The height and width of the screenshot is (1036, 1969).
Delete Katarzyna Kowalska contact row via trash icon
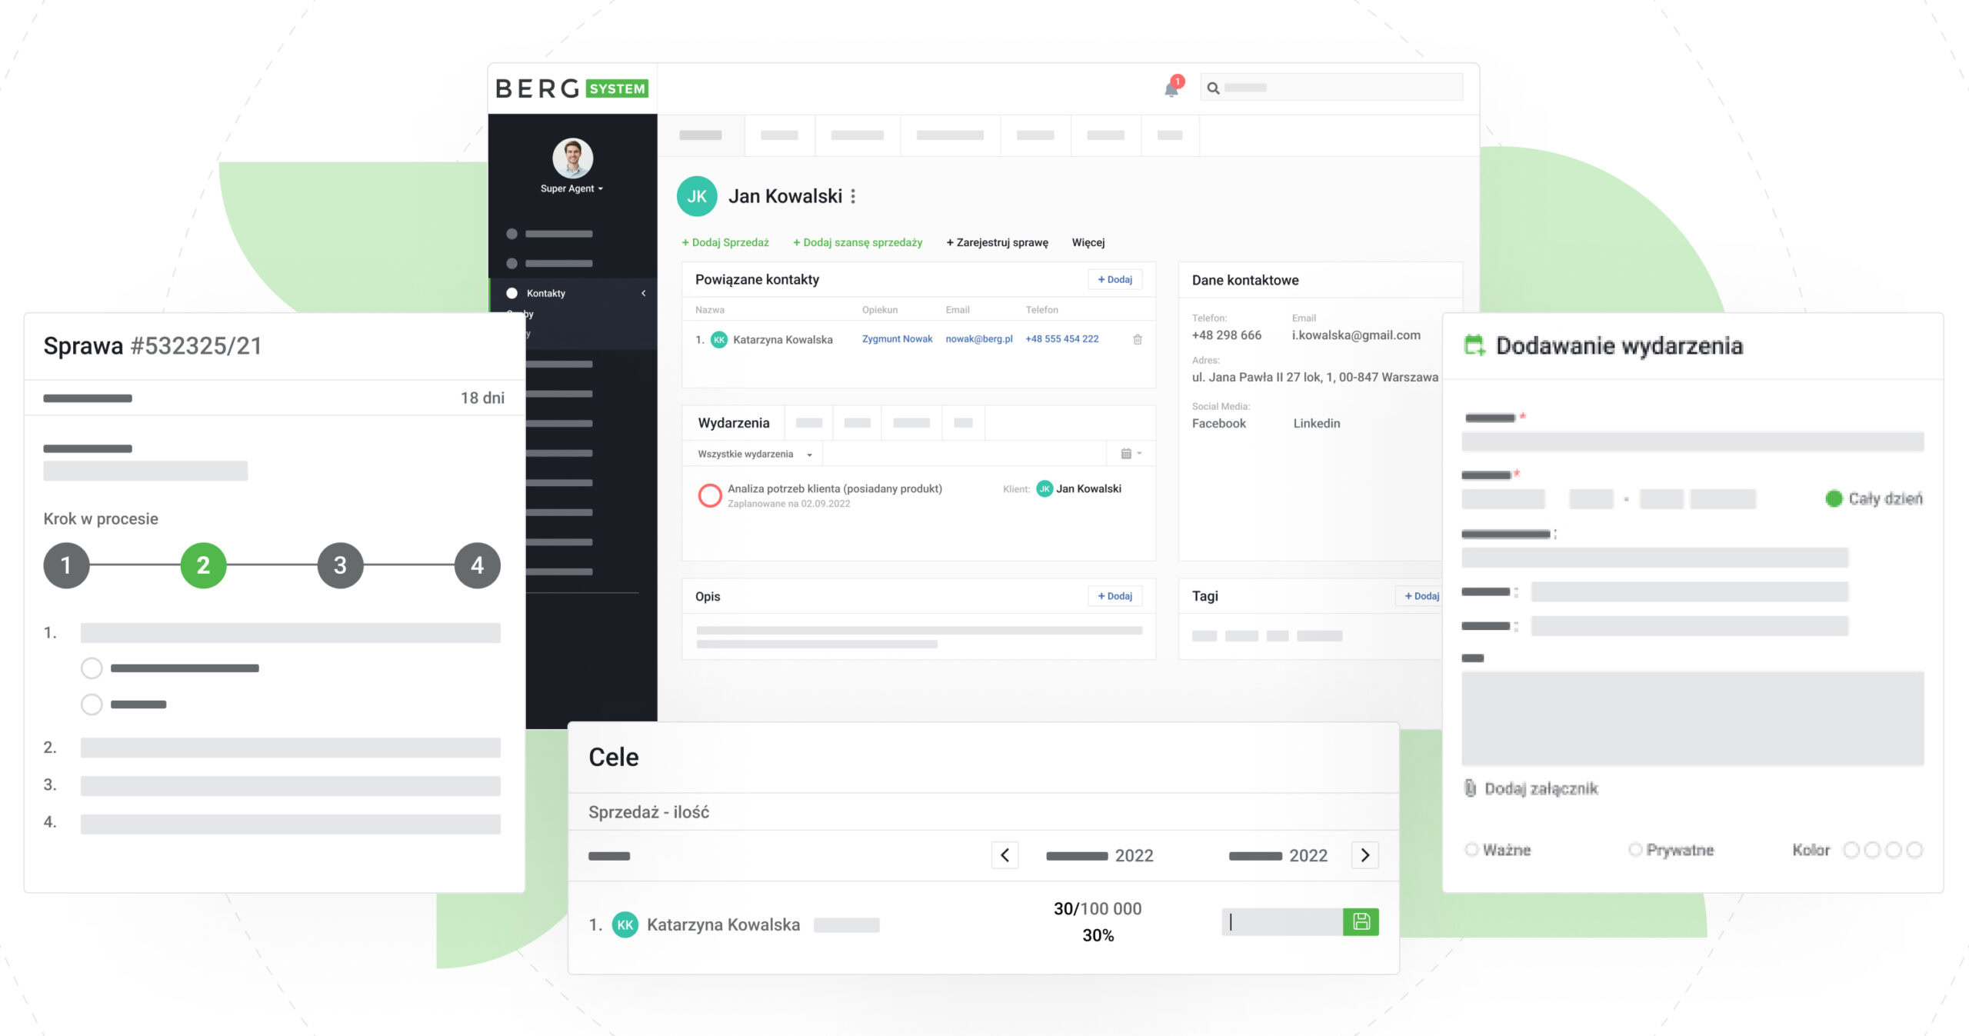1138,339
